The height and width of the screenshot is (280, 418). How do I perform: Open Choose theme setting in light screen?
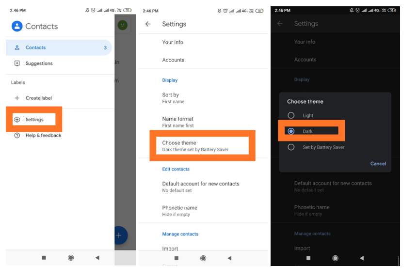(202, 146)
